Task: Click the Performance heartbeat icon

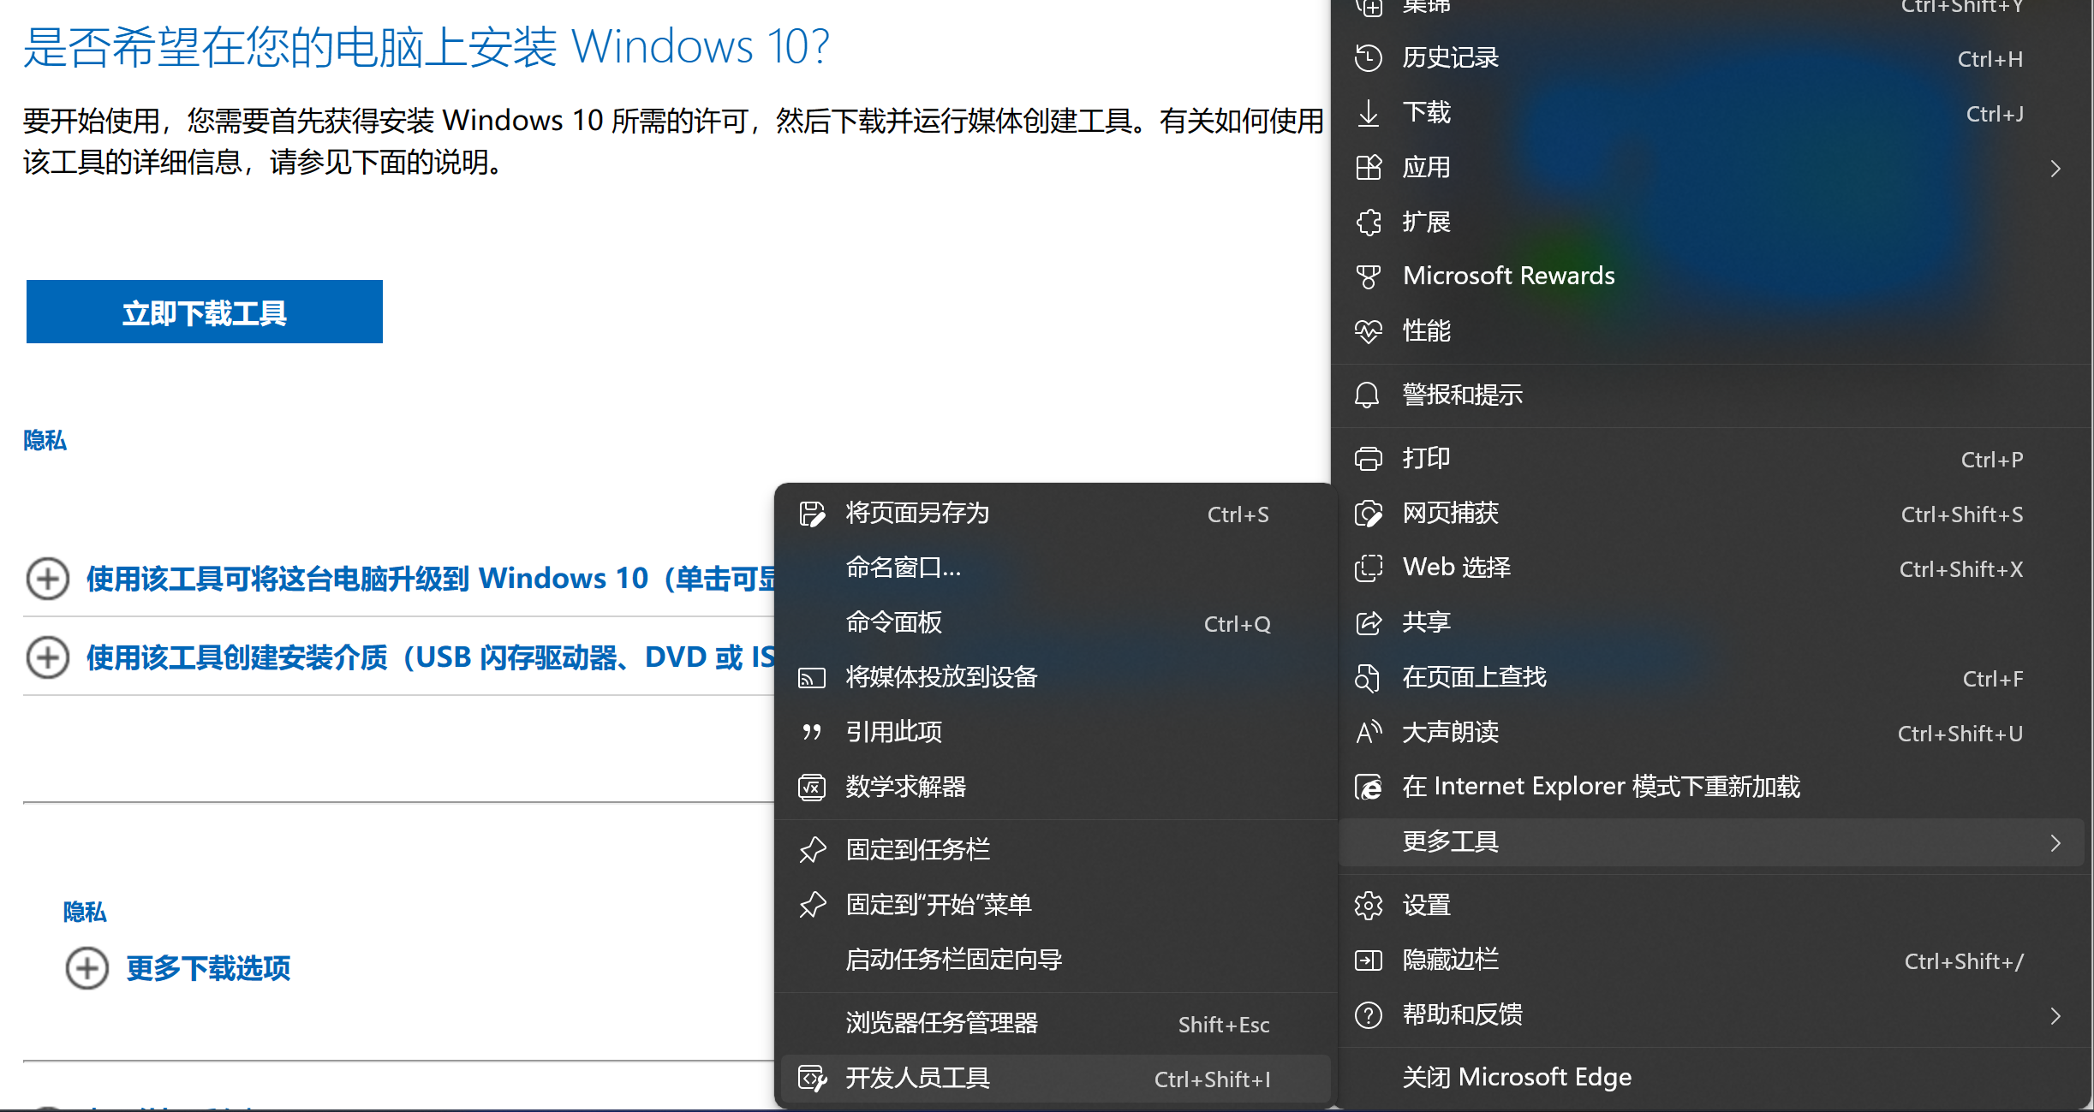Action: point(1368,331)
